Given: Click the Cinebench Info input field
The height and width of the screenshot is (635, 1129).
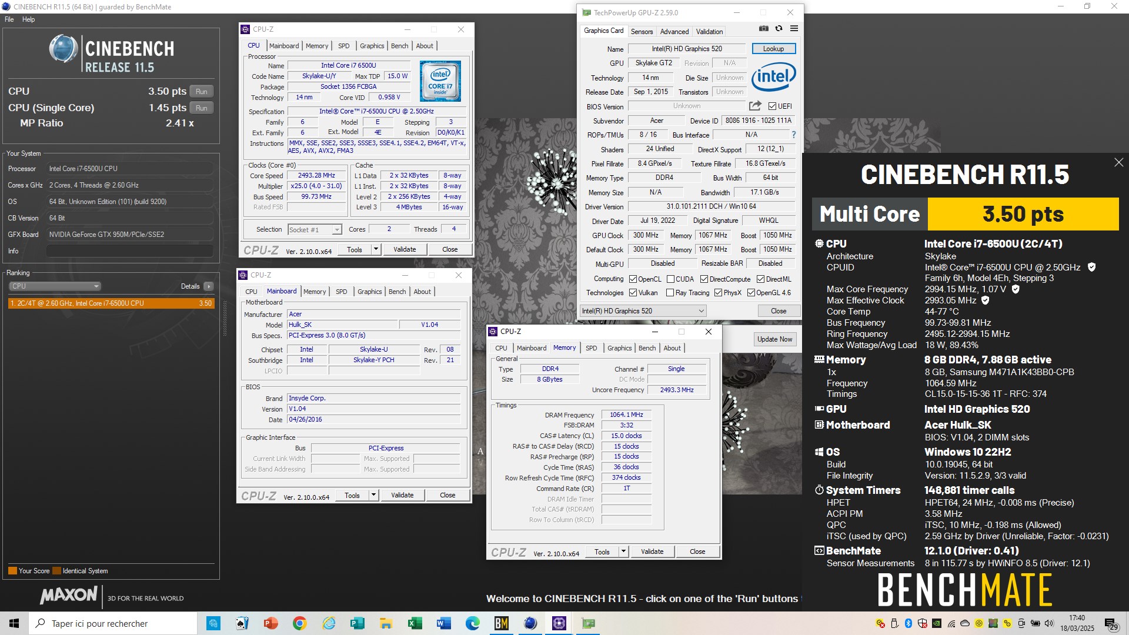Looking at the screenshot, I should pos(129,251).
